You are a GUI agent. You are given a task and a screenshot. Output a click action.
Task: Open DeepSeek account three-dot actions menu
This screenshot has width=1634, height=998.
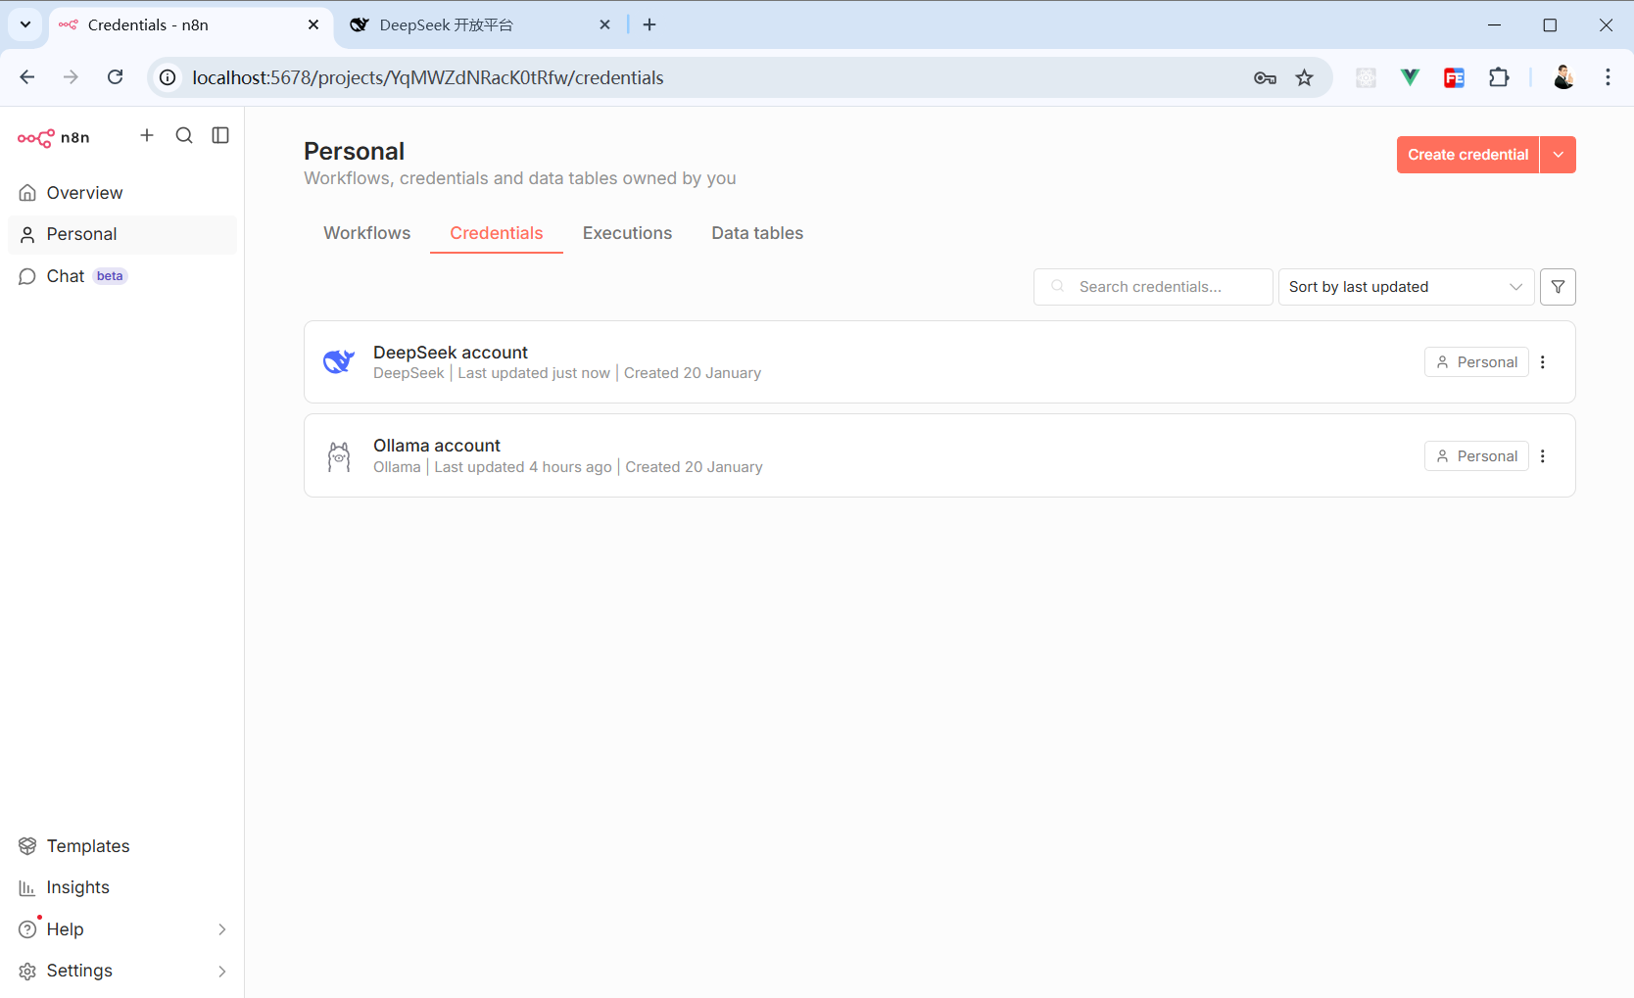click(x=1543, y=362)
